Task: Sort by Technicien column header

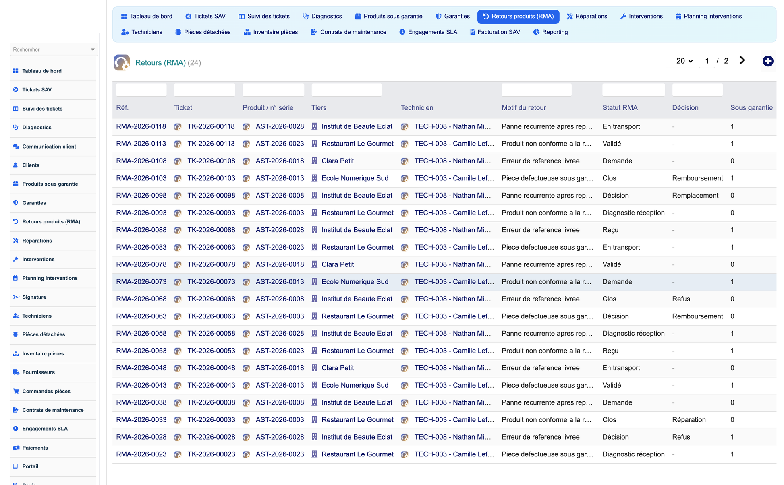Action: point(417,108)
